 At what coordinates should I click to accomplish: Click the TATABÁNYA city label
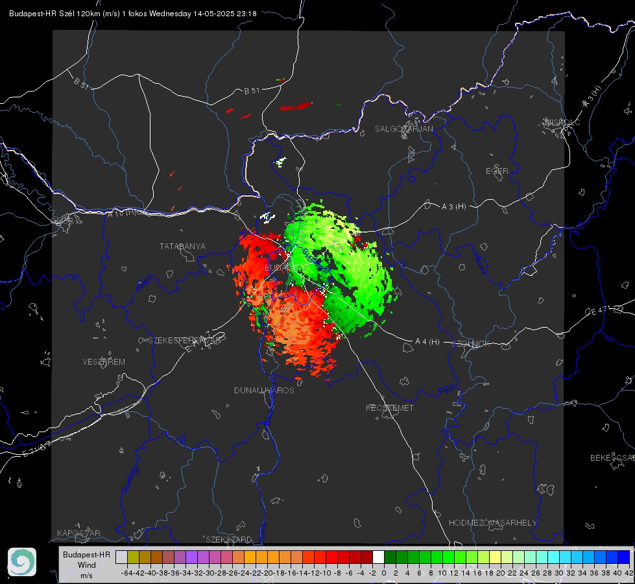point(182,246)
